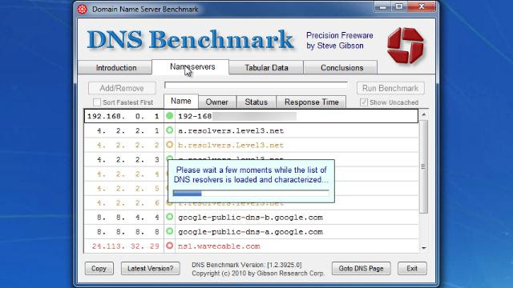The height and width of the screenshot is (288, 513).
Task: Toggle the Sort Fastest First checkbox
Action: click(97, 102)
